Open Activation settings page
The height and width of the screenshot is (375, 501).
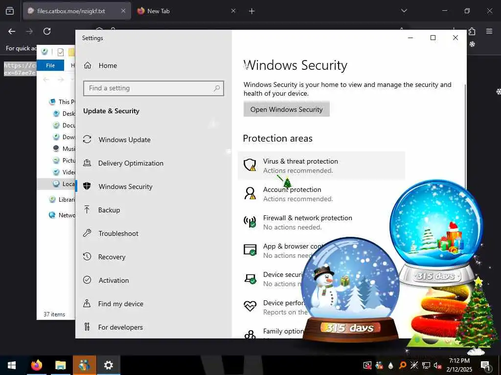point(106,280)
